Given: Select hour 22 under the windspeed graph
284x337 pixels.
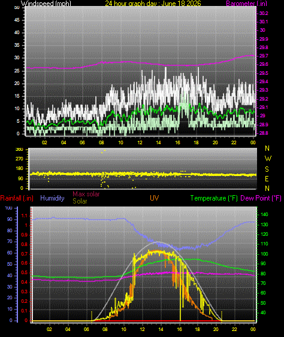Looking at the screenshot, I should pyautogui.click(x=234, y=142).
